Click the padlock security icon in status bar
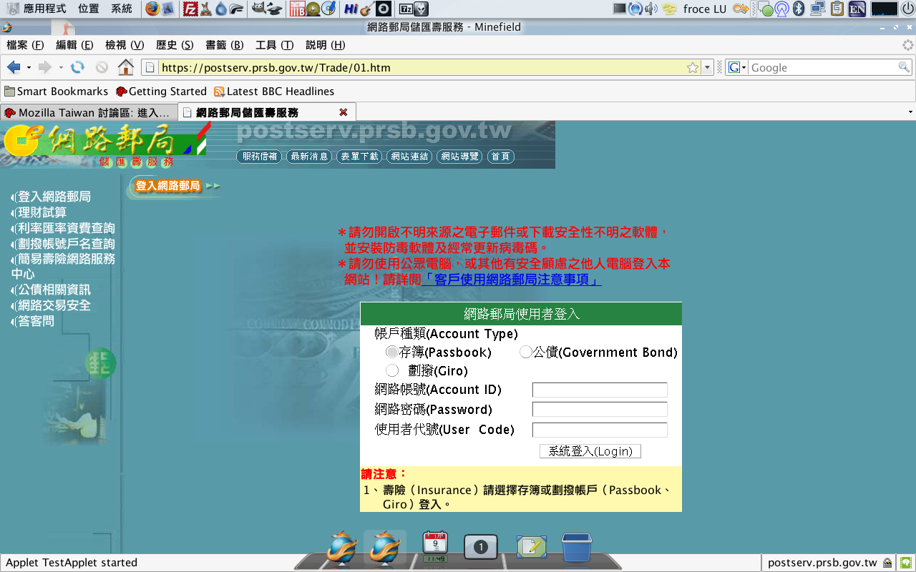 [887, 563]
